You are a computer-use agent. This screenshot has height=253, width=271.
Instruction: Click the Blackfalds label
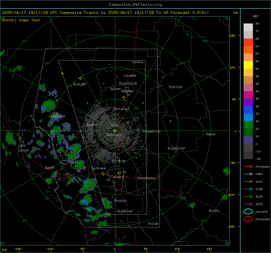click(128, 83)
